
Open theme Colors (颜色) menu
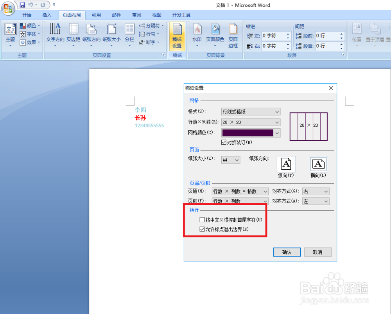[x=30, y=26]
